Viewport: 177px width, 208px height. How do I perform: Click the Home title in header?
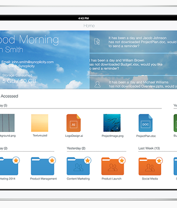[x=89, y=26]
